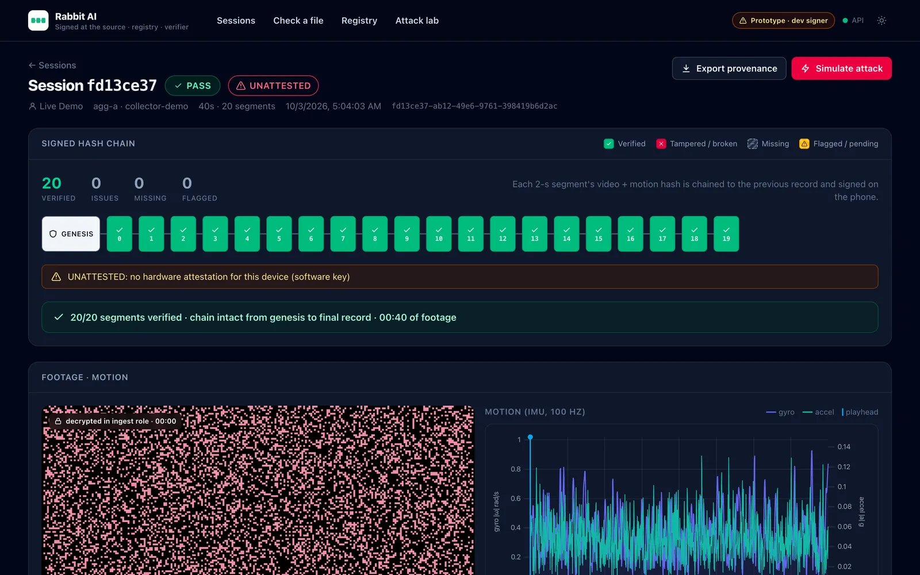Click the 10/3/2026, 5:04:03 AM timestamp
Viewport: 920px width, 575px height.
coord(333,106)
